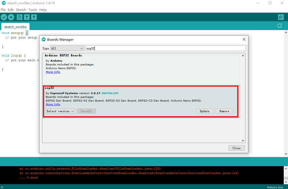The width and height of the screenshot is (288, 189).
Task: Maximize the Arduino window
Action: [x=270, y=3]
